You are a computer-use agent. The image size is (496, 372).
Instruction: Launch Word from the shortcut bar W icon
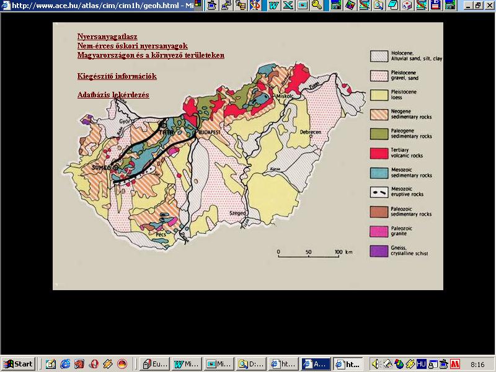[274, 6]
